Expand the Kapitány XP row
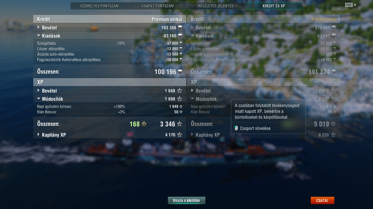Screen dimensions: 373x209 110,135
